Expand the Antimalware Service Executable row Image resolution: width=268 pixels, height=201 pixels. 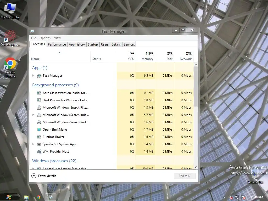[33, 168]
